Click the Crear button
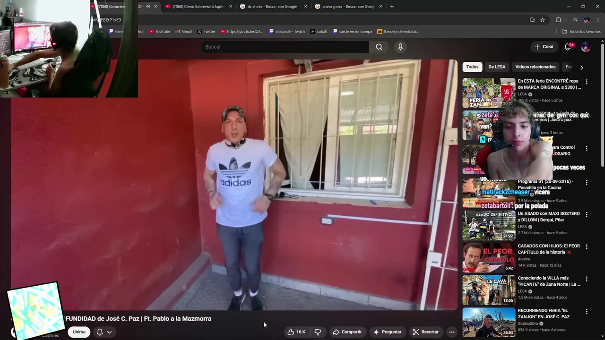The image size is (605, 340). point(544,47)
